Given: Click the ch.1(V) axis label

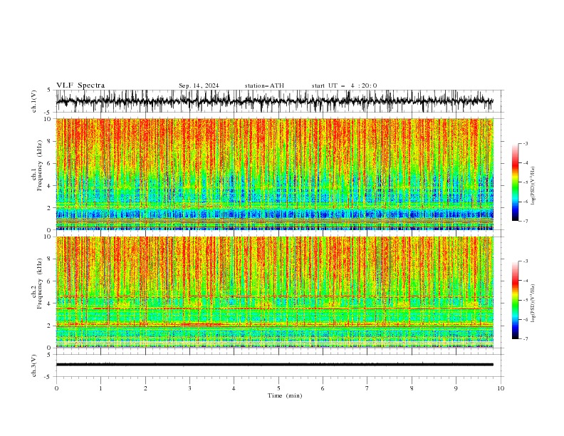Looking at the screenshot, I should pos(34,101).
